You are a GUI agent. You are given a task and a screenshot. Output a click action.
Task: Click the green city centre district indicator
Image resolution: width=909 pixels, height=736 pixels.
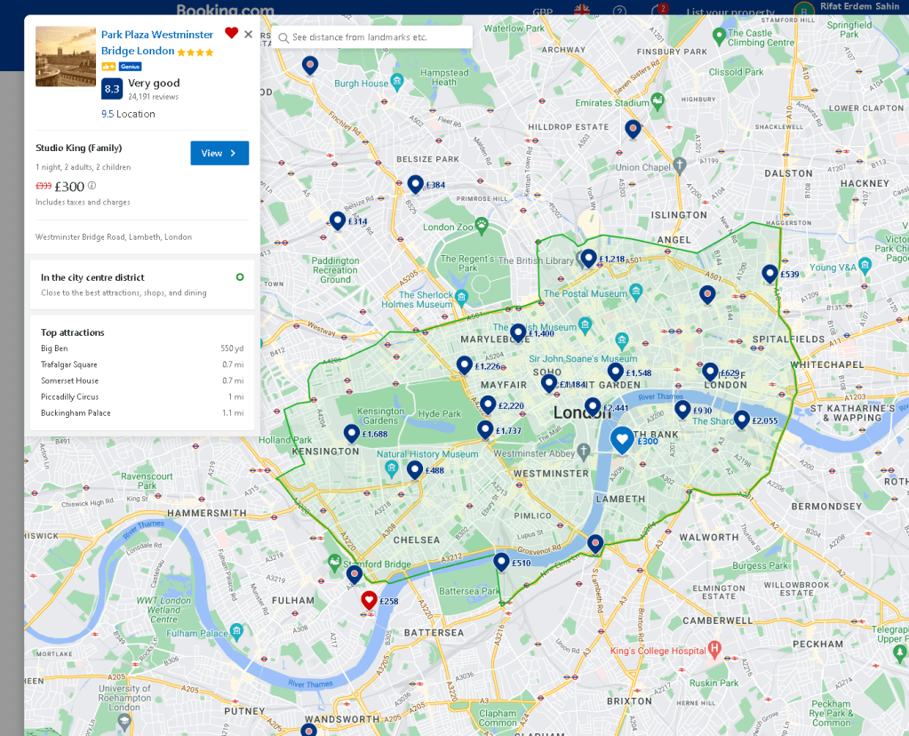(240, 277)
